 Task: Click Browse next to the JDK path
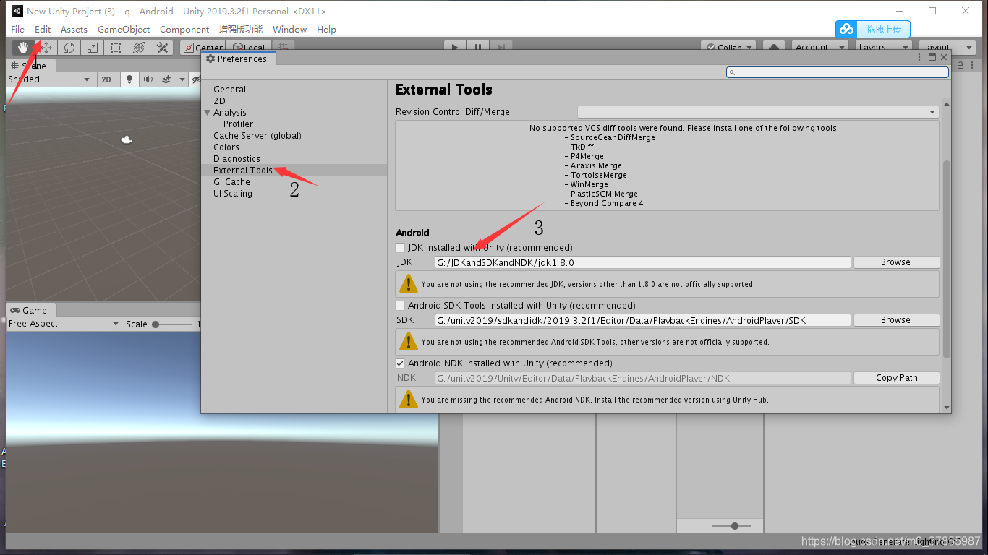pos(896,262)
